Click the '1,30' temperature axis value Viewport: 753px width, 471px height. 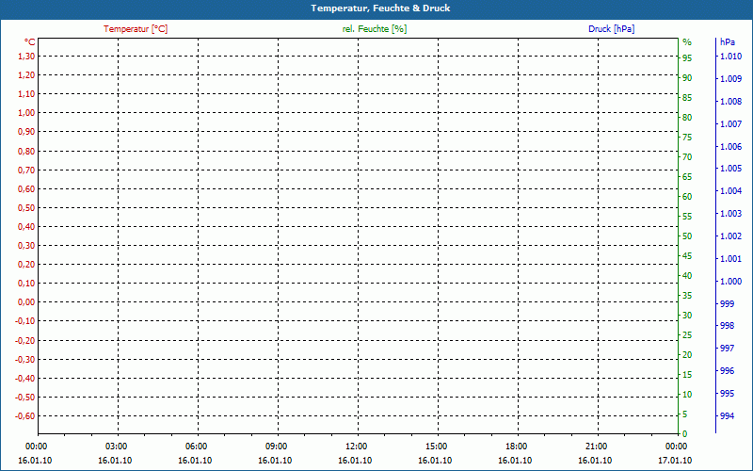point(26,57)
